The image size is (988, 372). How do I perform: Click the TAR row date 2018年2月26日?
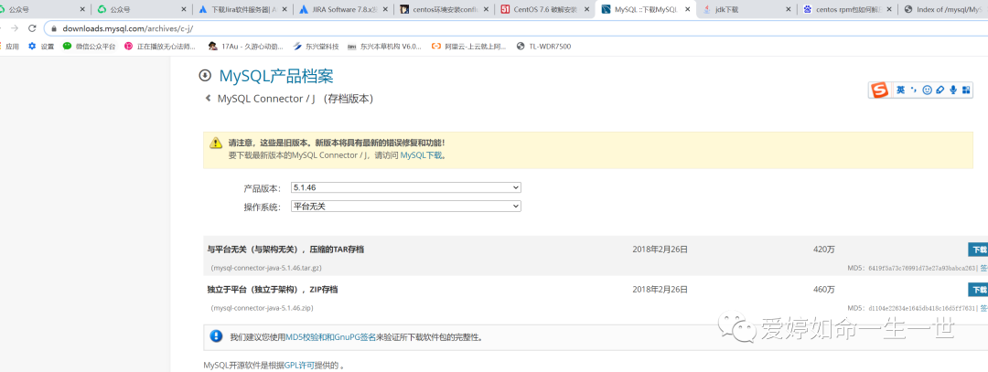(x=660, y=250)
